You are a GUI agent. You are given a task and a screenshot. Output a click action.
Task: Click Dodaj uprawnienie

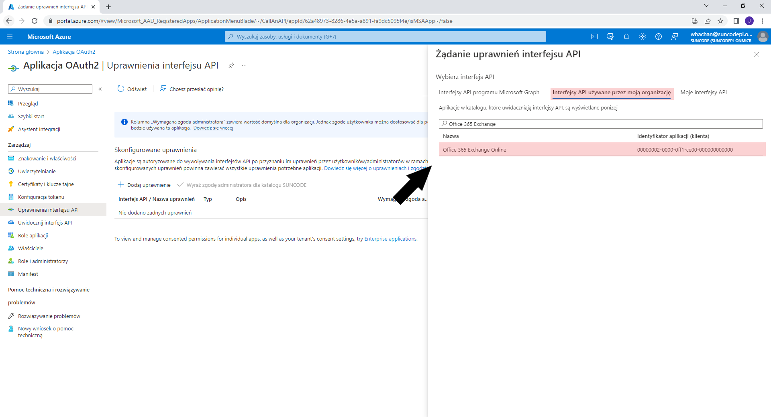(144, 185)
